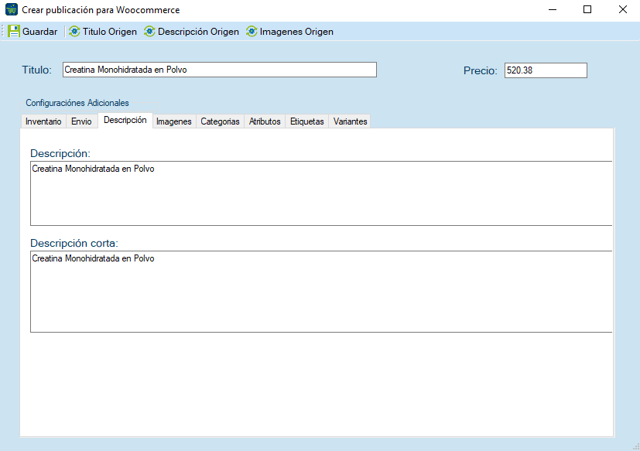The width and height of the screenshot is (640, 451).
Task: Click the Imagenes Origen label in the toolbar
Action: tap(296, 32)
